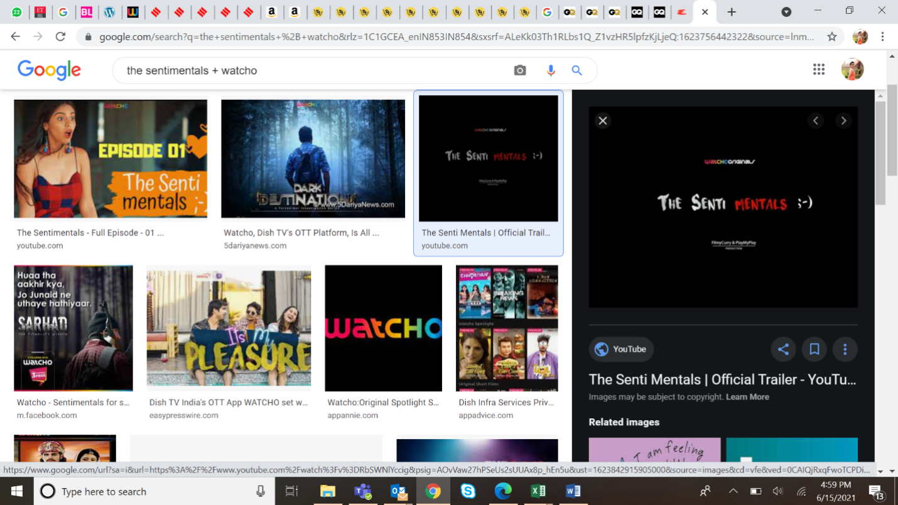Open more options three-dot menu in preview
The width and height of the screenshot is (898, 505).
pyautogui.click(x=845, y=349)
